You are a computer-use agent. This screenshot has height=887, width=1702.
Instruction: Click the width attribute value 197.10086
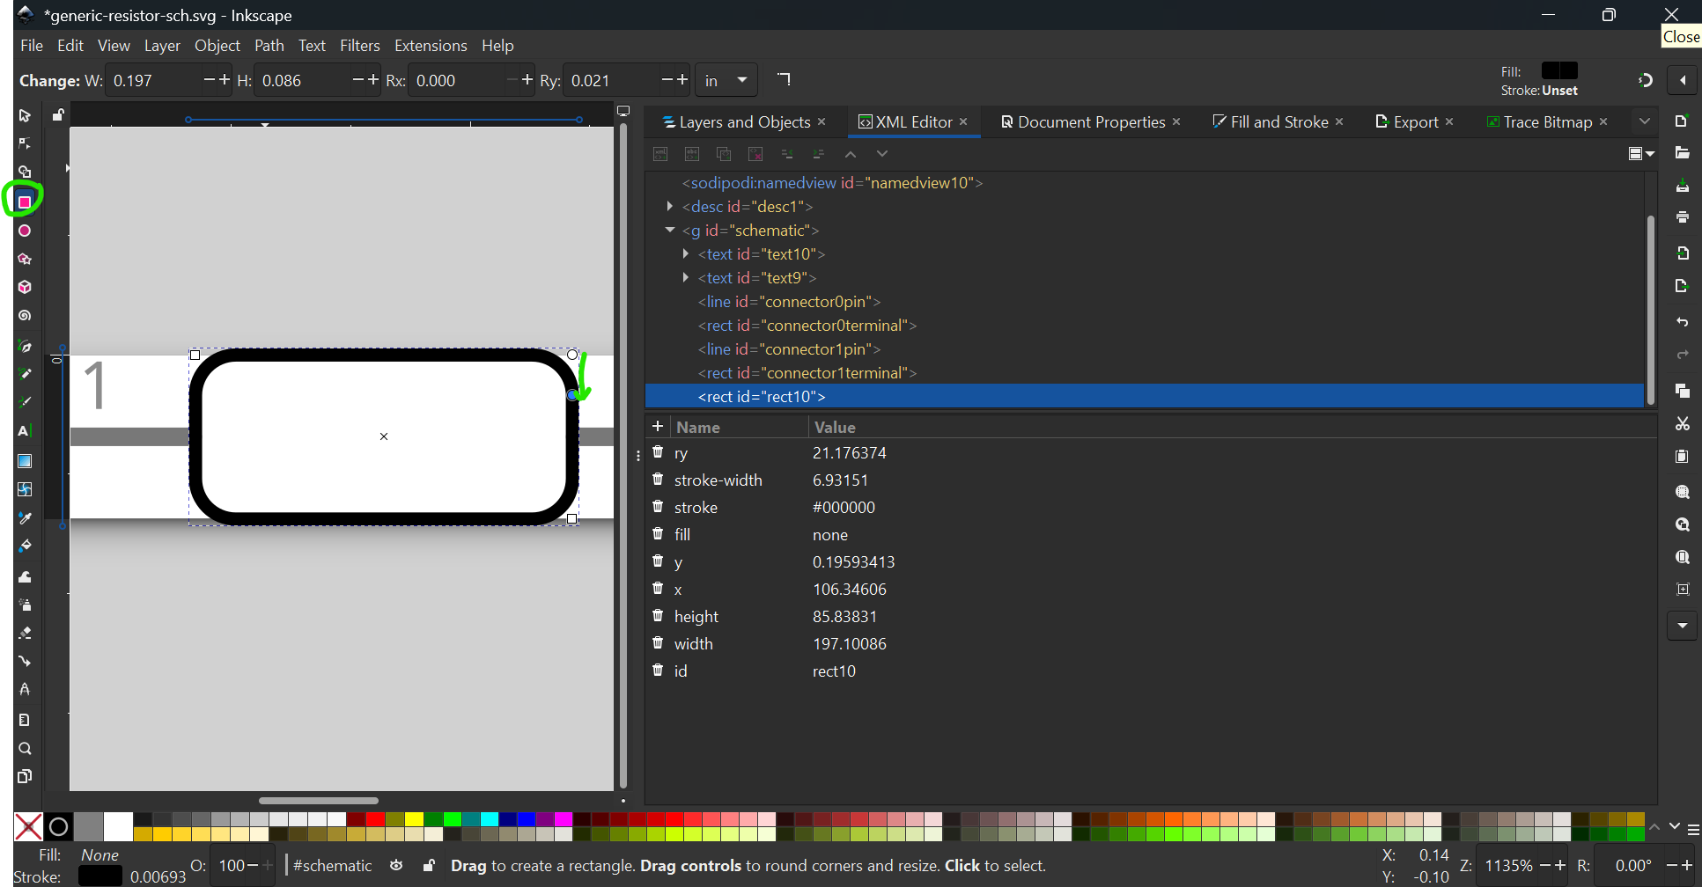849,644
